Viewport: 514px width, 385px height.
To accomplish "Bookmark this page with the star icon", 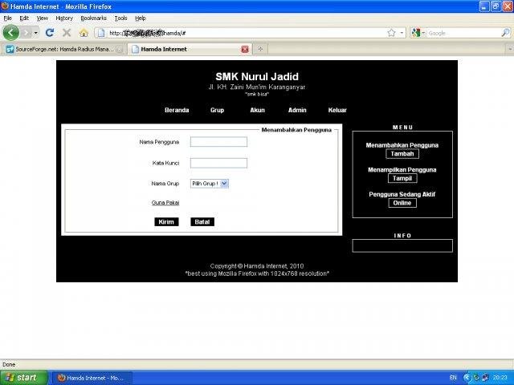I will [x=391, y=33].
